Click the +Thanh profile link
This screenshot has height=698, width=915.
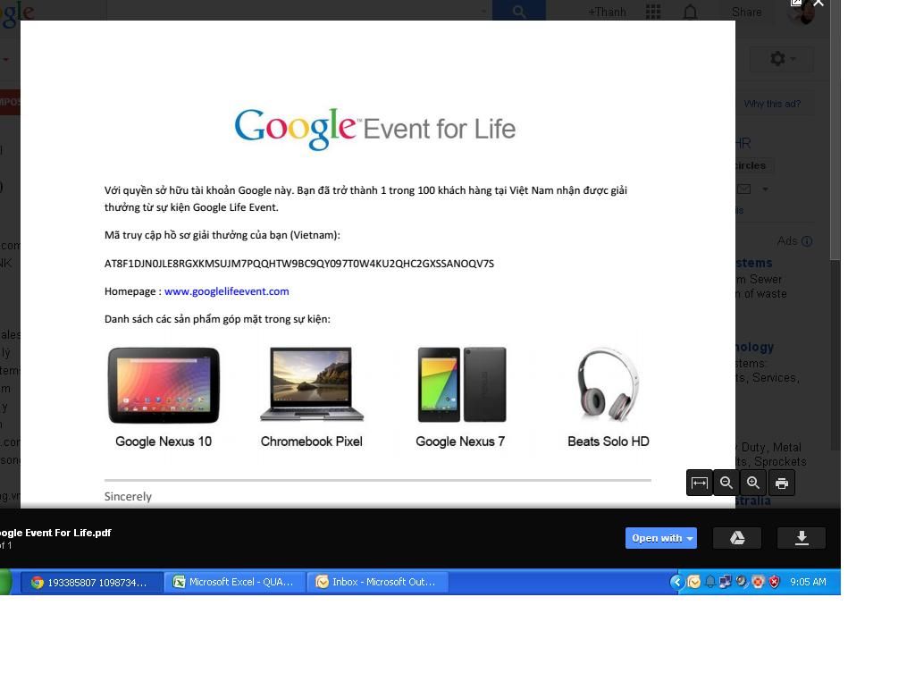tap(607, 12)
